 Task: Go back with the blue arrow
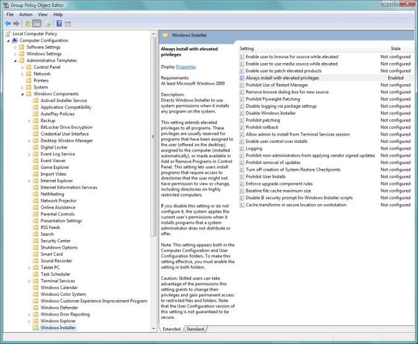point(8,24)
